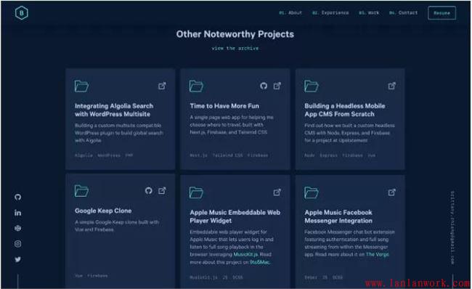Open external link on Google Keep Clone card
Viewport: 472px width, 289px height.
coord(162,190)
